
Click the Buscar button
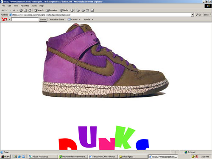pos(43,20)
